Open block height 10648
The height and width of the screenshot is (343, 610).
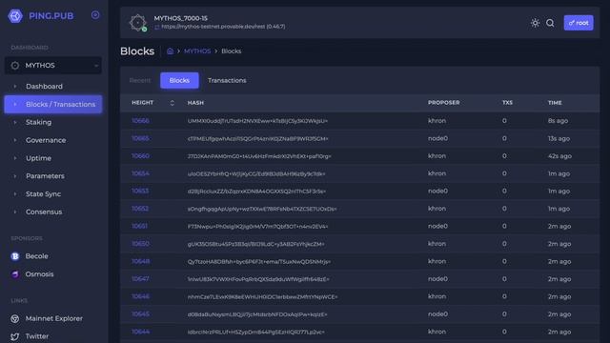141,261
